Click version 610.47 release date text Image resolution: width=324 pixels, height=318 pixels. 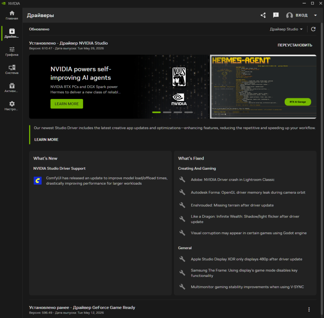click(x=66, y=49)
